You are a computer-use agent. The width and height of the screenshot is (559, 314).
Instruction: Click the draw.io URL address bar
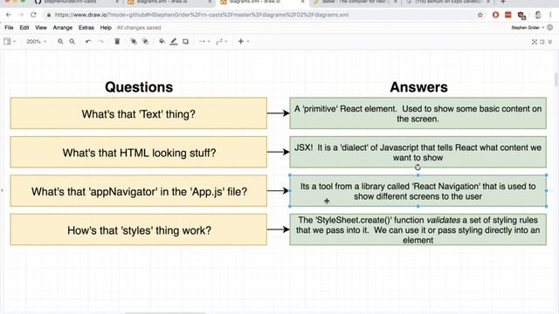[202, 15]
